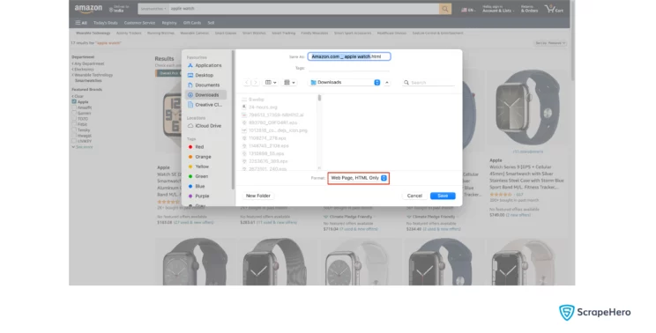This screenshot has height=333, width=656.
Task: Tick the Hwagol brand checkbox
Action: pyautogui.click(x=74, y=136)
